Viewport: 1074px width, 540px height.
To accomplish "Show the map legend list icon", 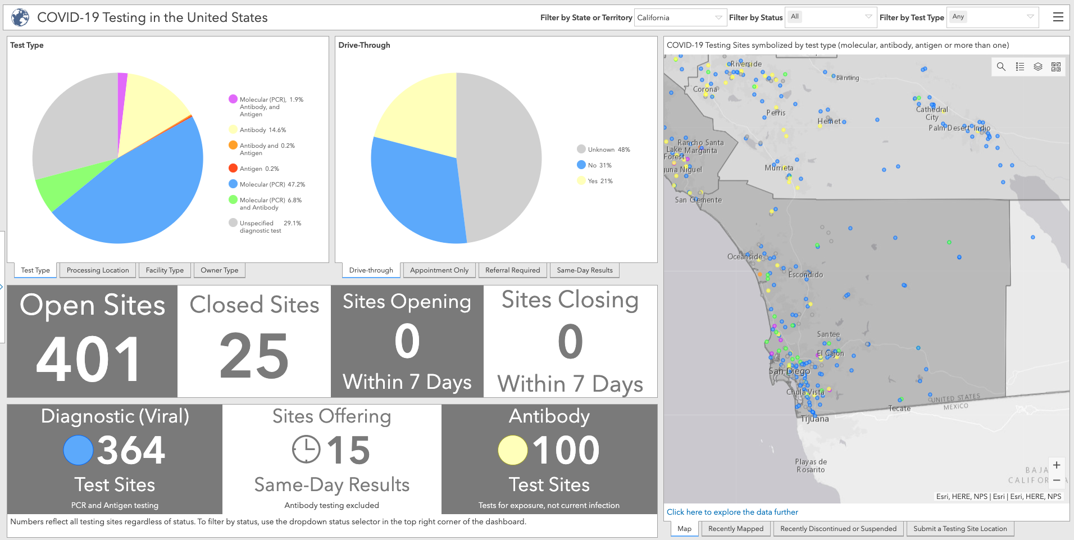I will click(x=1020, y=67).
